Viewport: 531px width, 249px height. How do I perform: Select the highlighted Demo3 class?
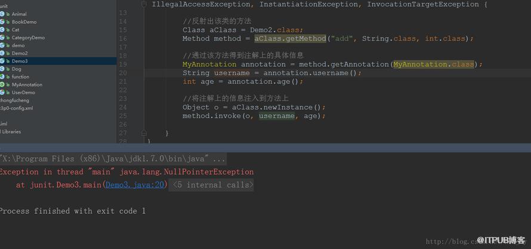tap(20, 61)
